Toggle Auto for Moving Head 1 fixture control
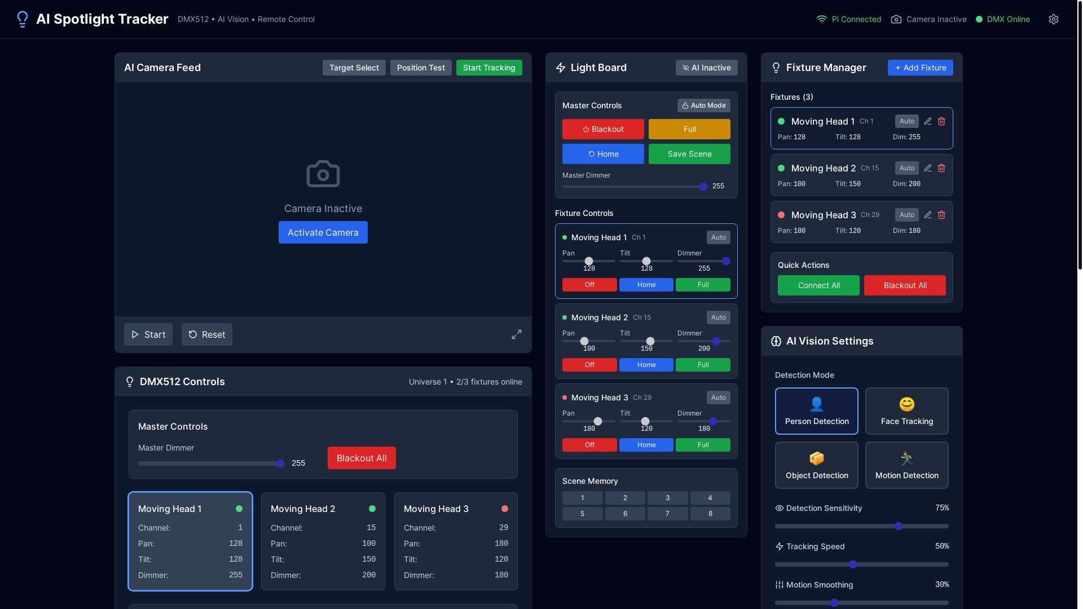This screenshot has height=609, width=1083. (x=718, y=237)
